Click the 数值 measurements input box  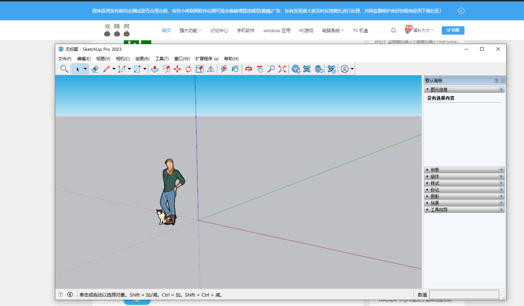[464, 295]
